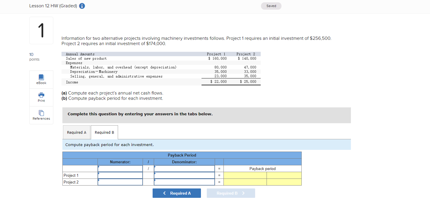Click the Required A navigation button

click(177, 193)
